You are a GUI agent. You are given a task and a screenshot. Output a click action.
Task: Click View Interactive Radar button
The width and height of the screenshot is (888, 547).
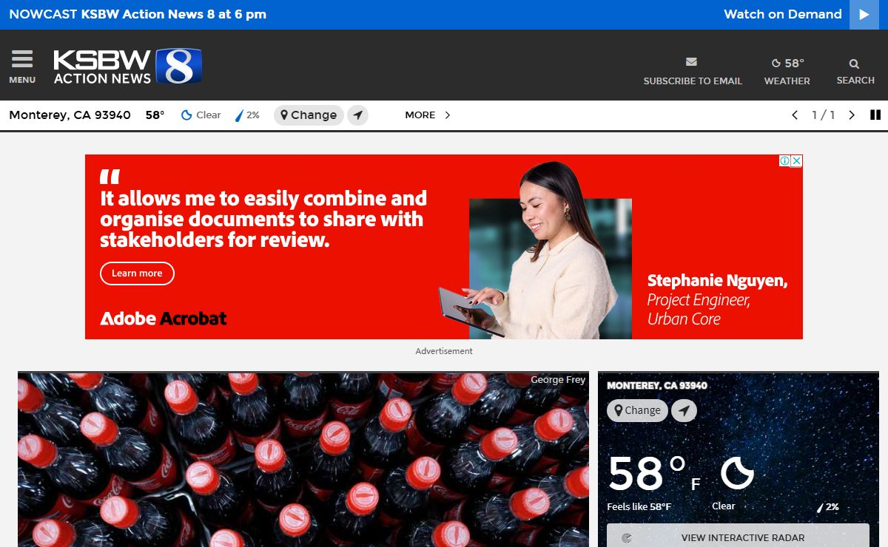(x=738, y=537)
